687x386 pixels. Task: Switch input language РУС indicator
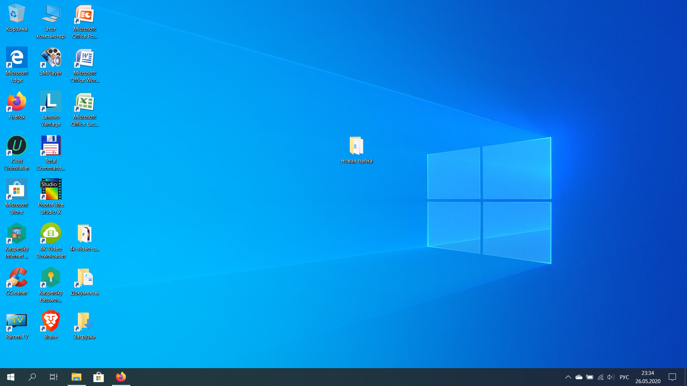624,377
